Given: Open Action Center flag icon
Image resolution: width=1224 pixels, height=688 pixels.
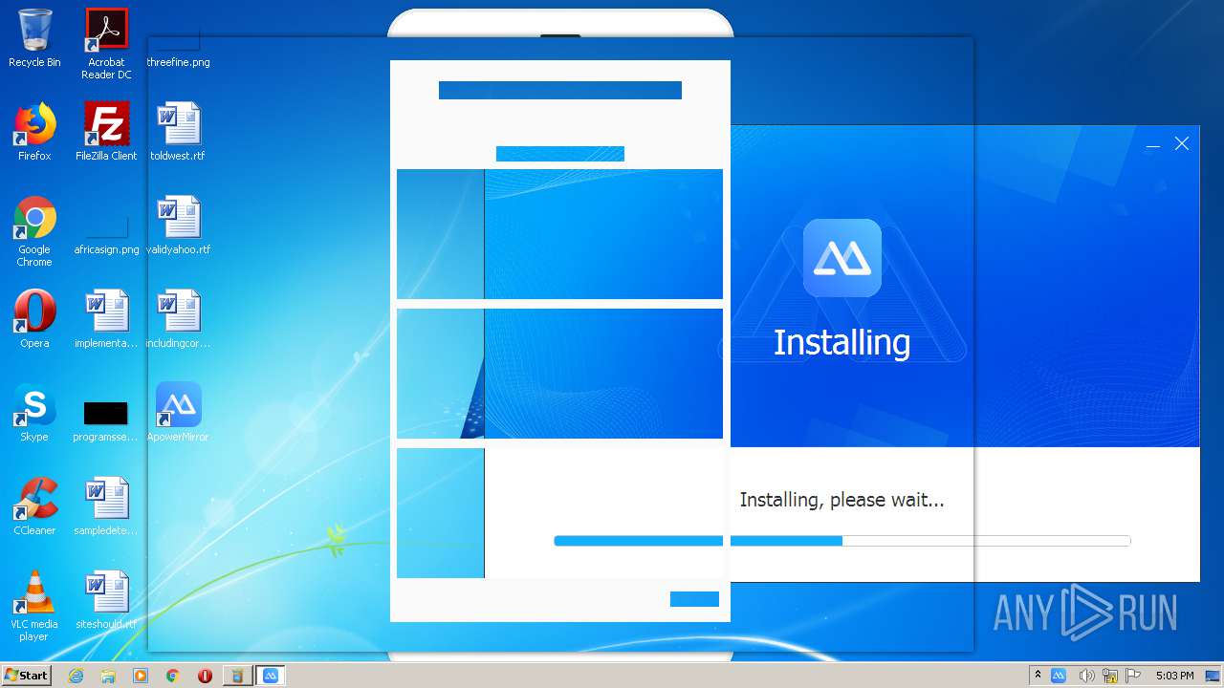Looking at the screenshot, I should (x=1134, y=676).
